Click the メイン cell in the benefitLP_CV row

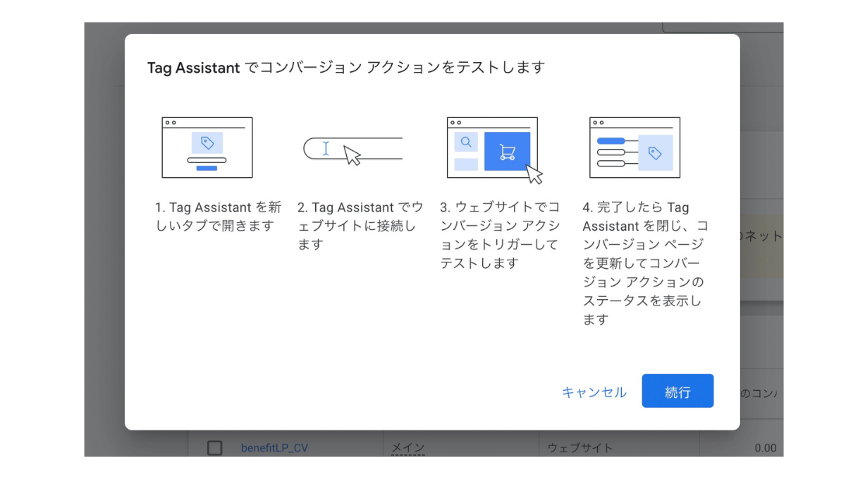pos(407,448)
